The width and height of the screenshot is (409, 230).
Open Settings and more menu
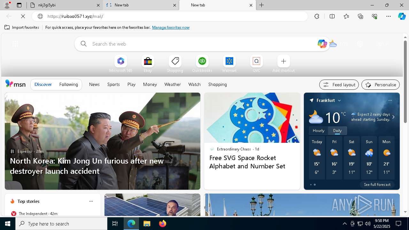(x=389, y=16)
